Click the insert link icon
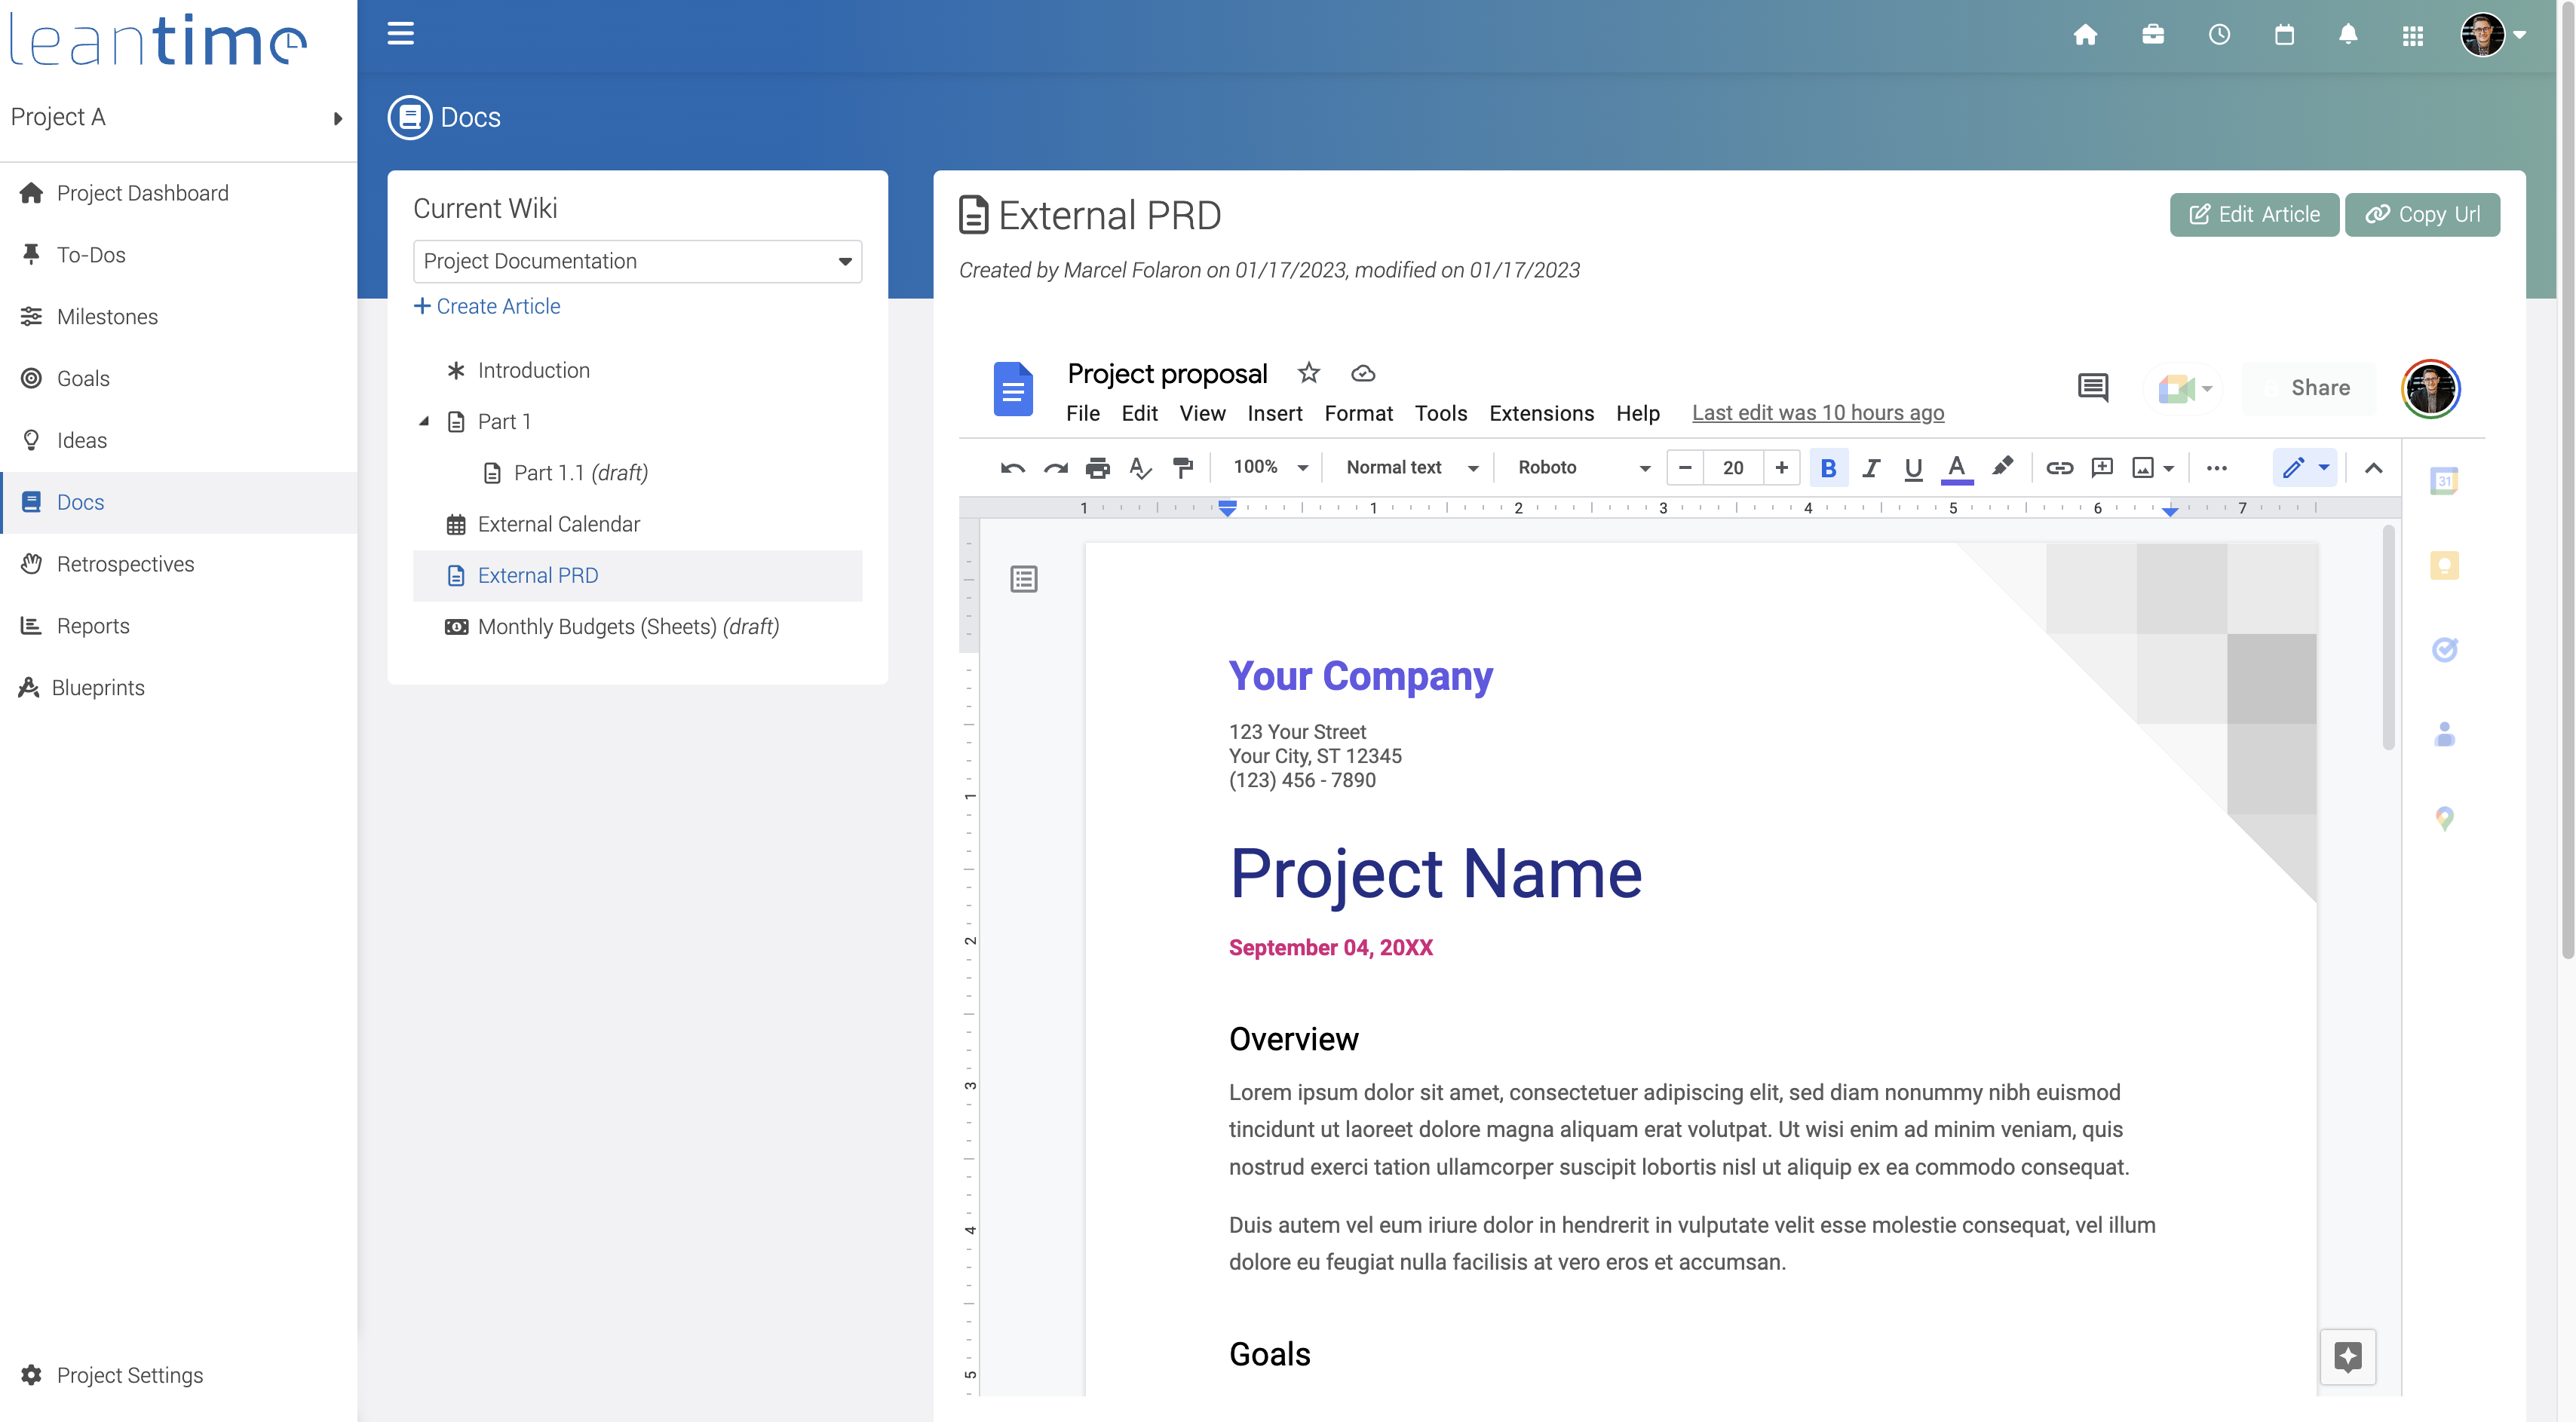The width and height of the screenshot is (2576, 1422). [2059, 468]
